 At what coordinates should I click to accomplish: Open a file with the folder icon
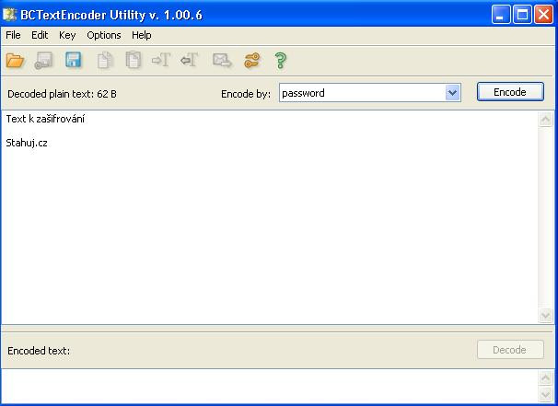pos(15,60)
